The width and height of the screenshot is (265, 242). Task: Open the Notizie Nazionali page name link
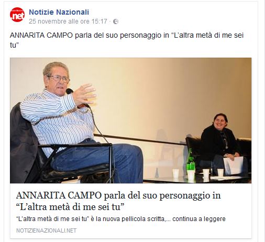[x=59, y=12]
